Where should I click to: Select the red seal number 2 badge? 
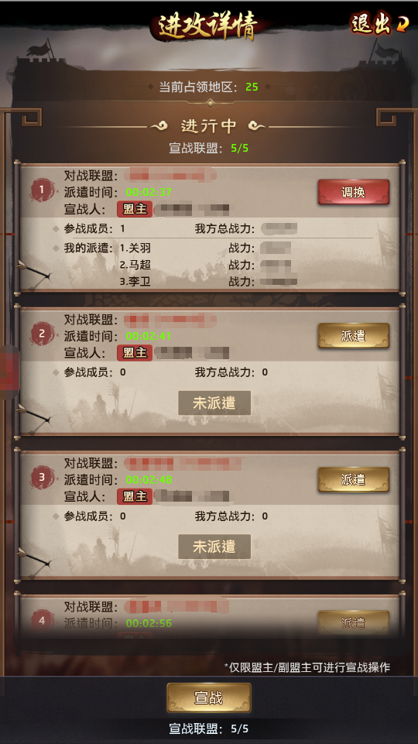[x=42, y=334]
